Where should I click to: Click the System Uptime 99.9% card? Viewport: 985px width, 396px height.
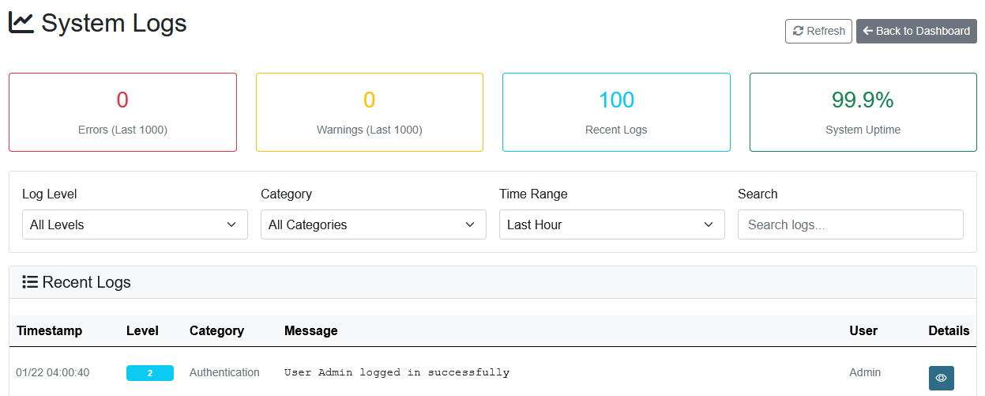tap(863, 112)
